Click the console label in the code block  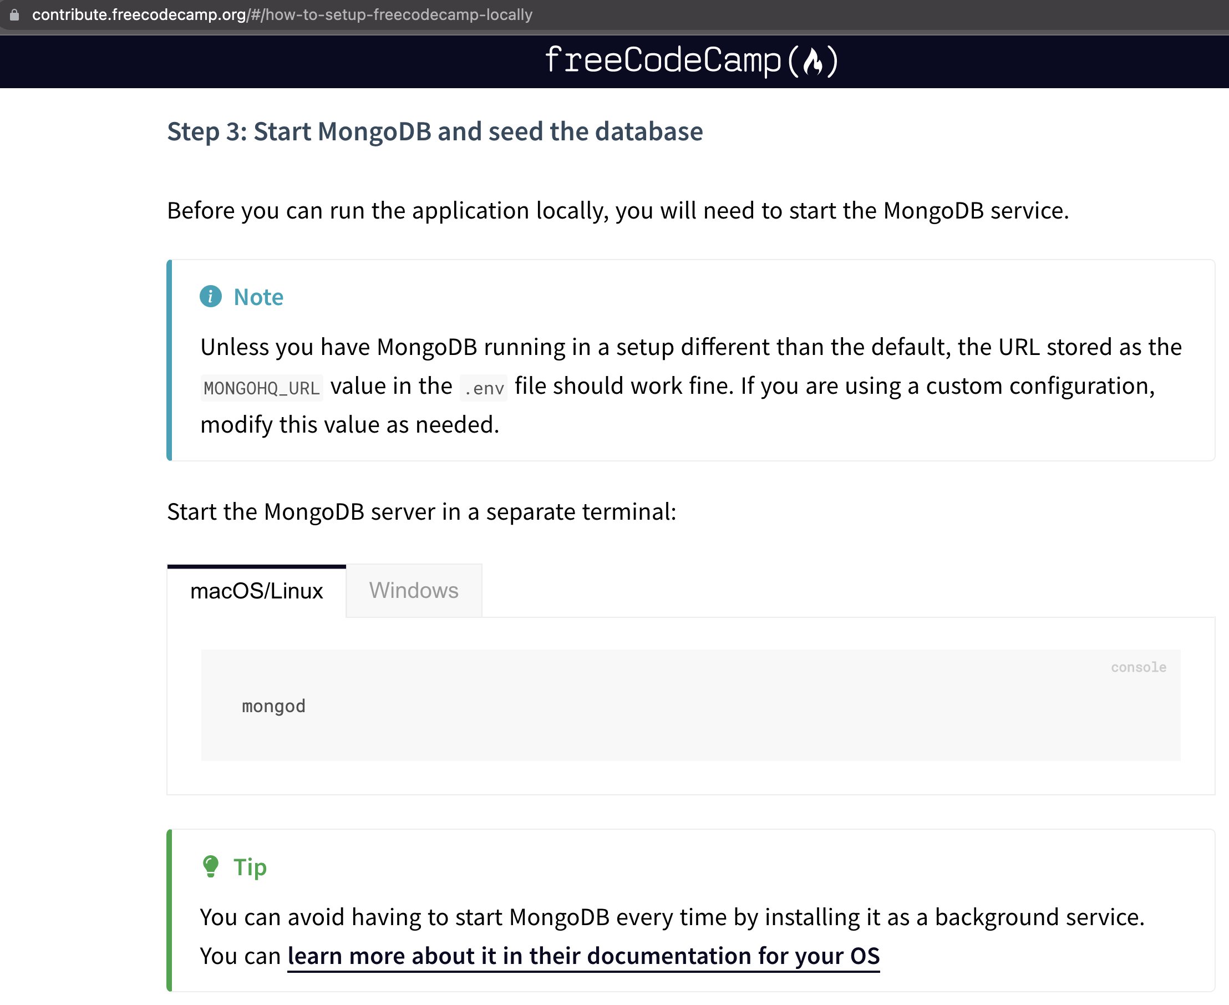click(x=1138, y=667)
